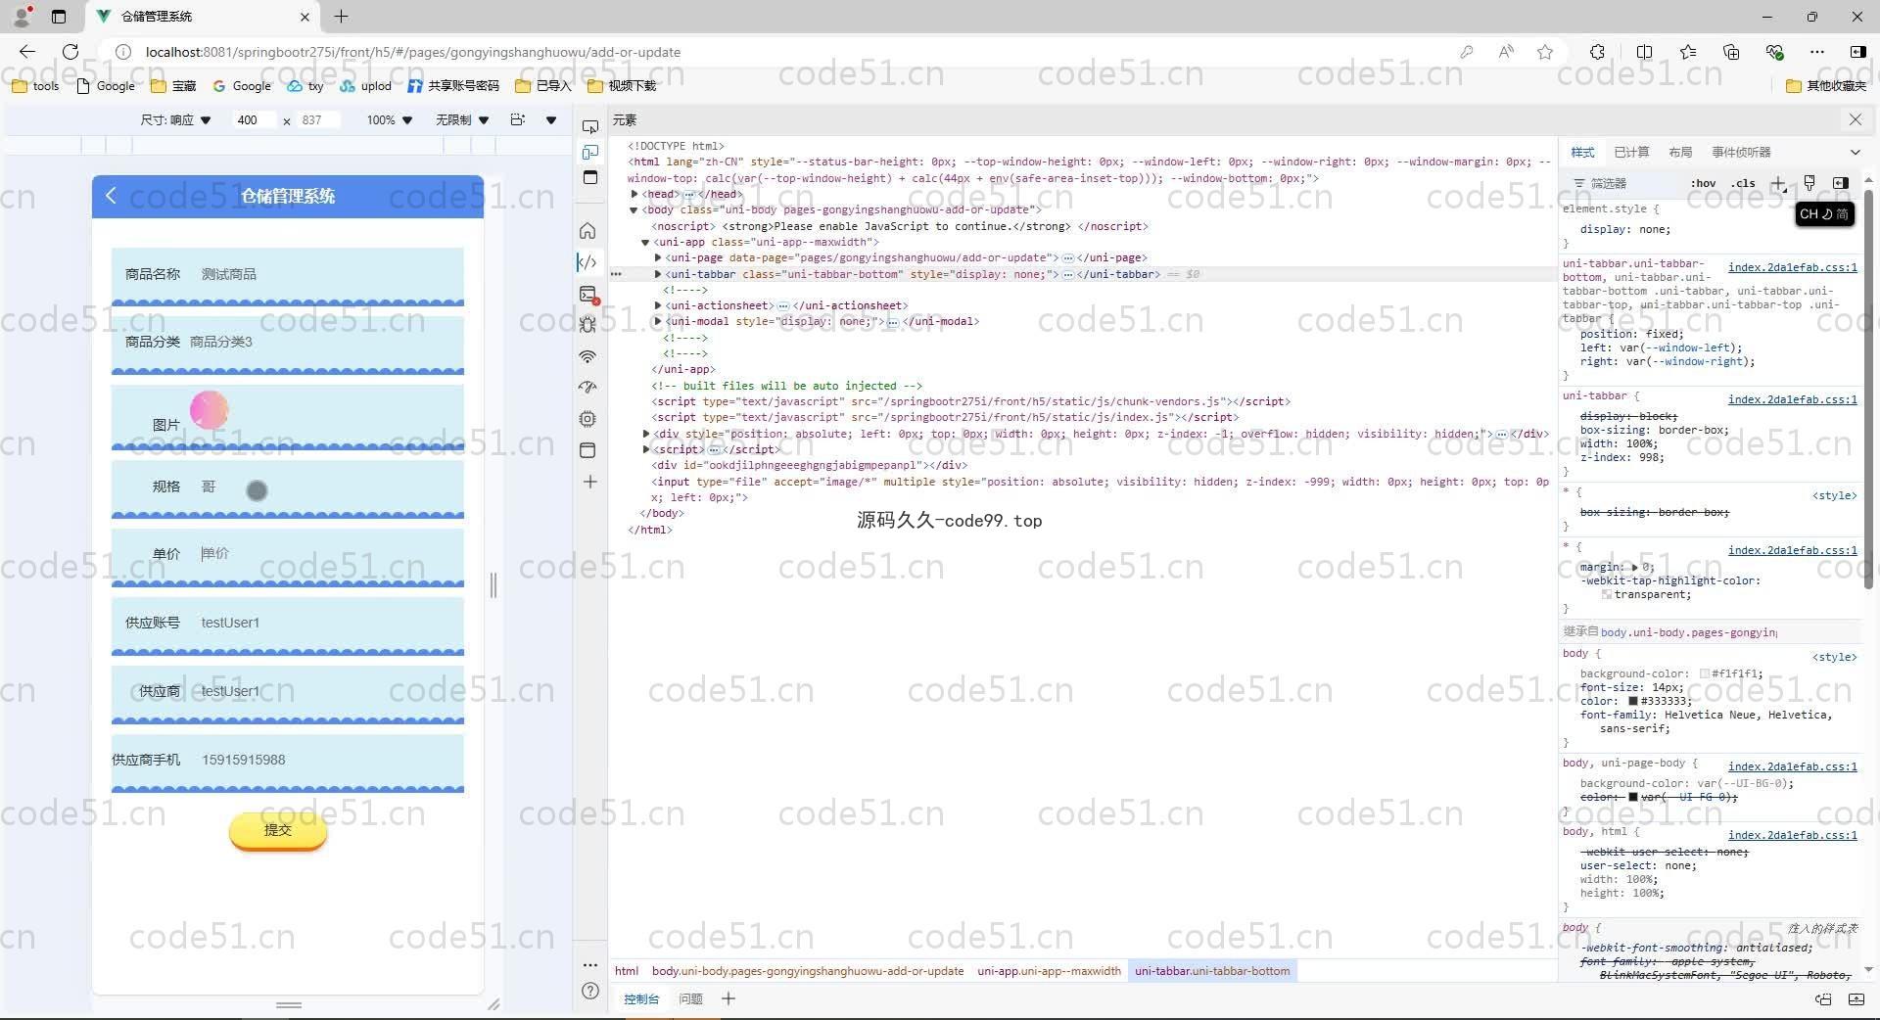Toggle split screen view icon
The height and width of the screenshot is (1020, 1880).
point(1644,52)
